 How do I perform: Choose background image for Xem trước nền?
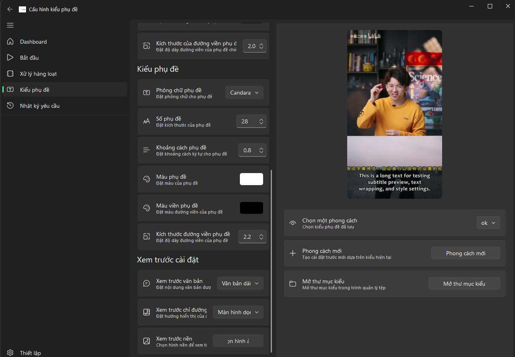[238, 341]
